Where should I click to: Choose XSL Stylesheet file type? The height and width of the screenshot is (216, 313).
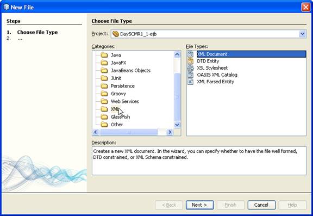click(x=212, y=68)
